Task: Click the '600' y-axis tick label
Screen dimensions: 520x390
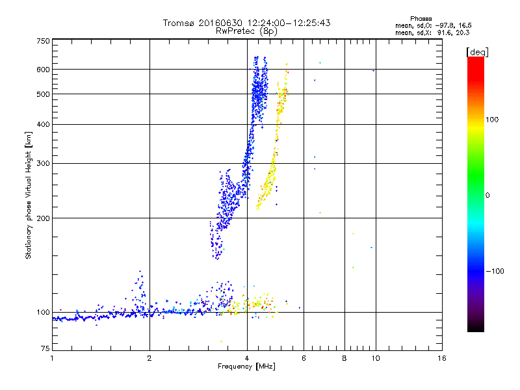Action: [x=43, y=70]
